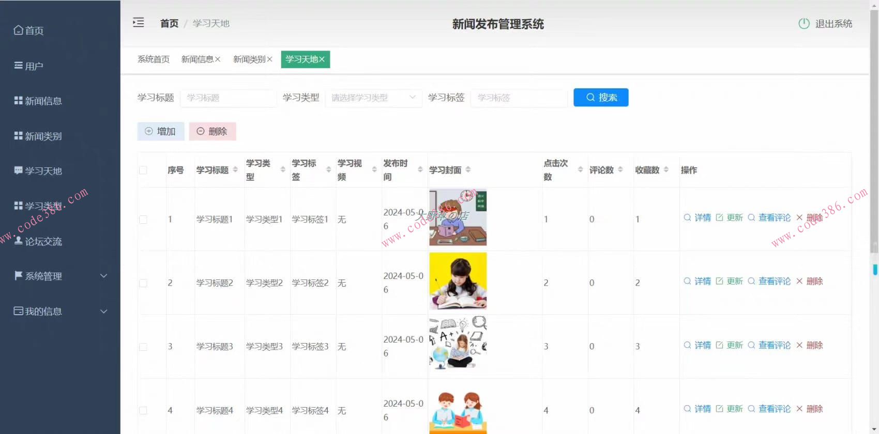Click the 增加 button

pos(161,131)
